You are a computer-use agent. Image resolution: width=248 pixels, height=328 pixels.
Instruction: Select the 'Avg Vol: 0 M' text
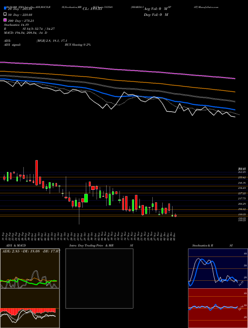point(156,9)
